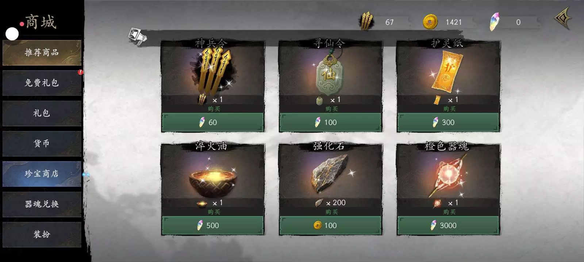Buy 橙色器魂 for 3000 crystals
This screenshot has width=584, height=262.
[x=448, y=225]
